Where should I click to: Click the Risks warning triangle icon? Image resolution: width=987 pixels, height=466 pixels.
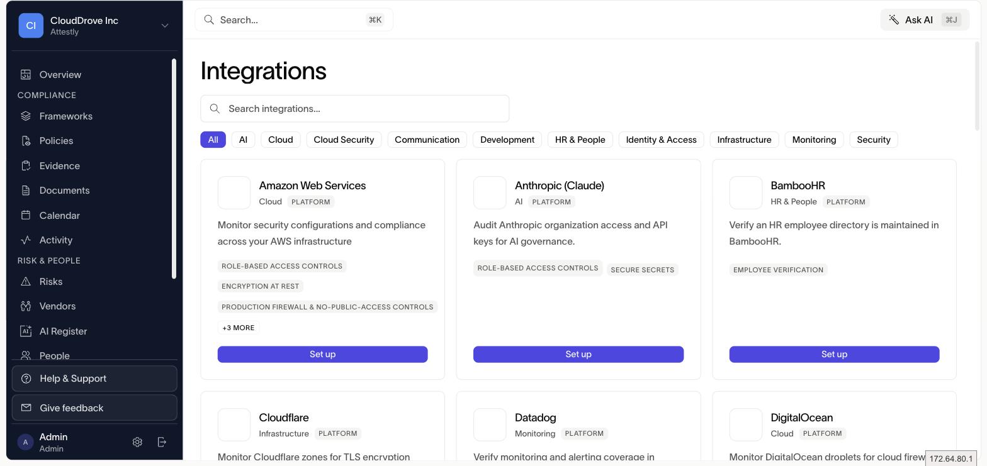[x=26, y=282]
